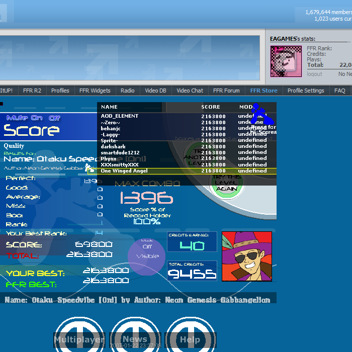The image size is (352, 352).
Task: Turn Mute Off
Action: point(54,118)
